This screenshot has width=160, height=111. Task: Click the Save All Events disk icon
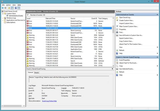(x=117, y=35)
